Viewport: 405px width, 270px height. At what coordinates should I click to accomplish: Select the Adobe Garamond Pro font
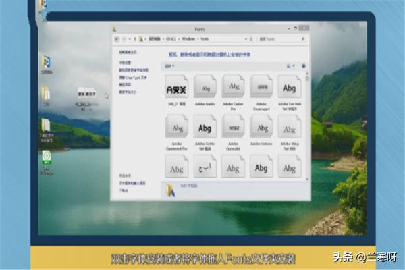coord(177,127)
